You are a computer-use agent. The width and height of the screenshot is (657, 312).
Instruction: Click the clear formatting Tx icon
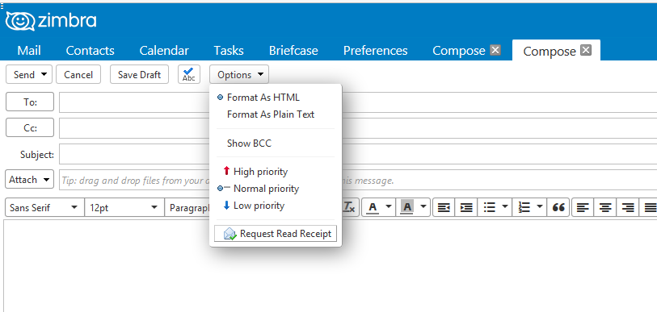point(349,207)
